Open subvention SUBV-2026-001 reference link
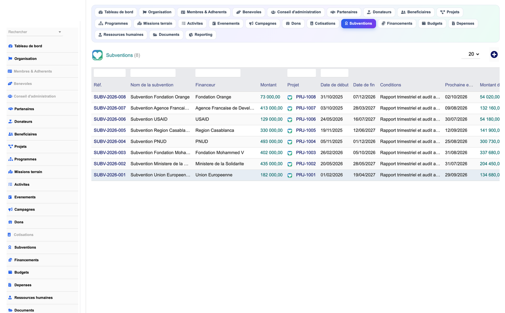505x313 pixels. pos(109,175)
